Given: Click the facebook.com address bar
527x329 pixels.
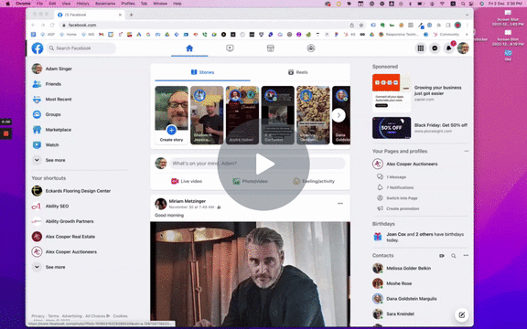Looking at the screenshot, I should click(205, 26).
